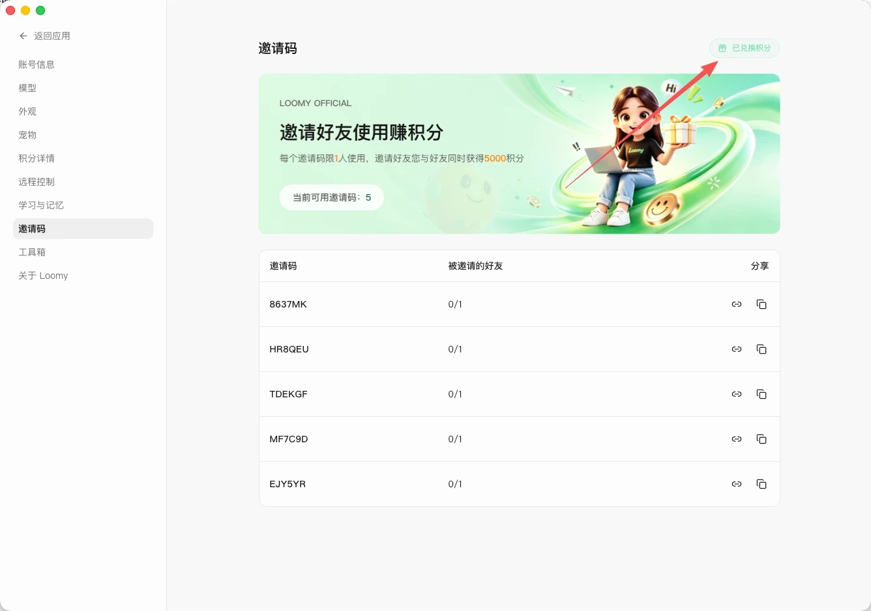Copy link for invite code HR8QEU
Screen dimensions: 871x611
tap(737, 349)
